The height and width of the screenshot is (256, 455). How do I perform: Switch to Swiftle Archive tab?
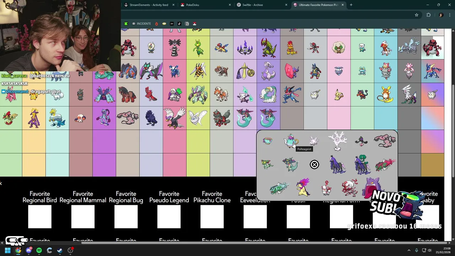point(262,5)
